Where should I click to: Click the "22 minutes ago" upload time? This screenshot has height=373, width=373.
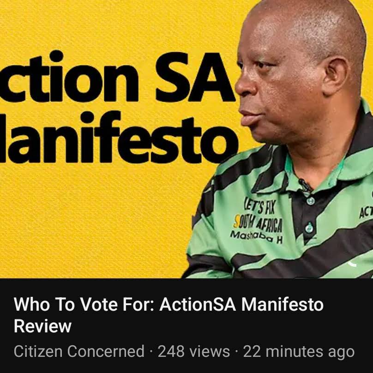[x=299, y=351]
